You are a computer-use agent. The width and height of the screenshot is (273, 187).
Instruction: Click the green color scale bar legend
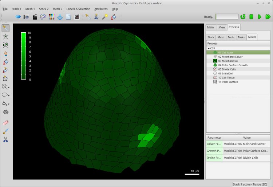point(23,56)
